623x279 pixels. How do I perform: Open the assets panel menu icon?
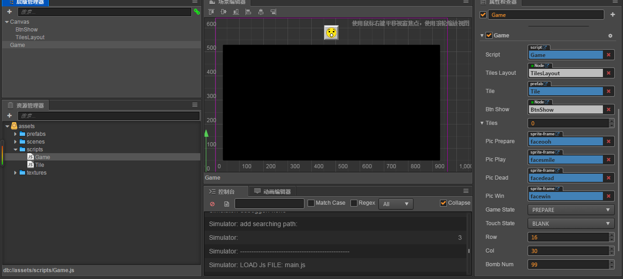tap(195, 105)
